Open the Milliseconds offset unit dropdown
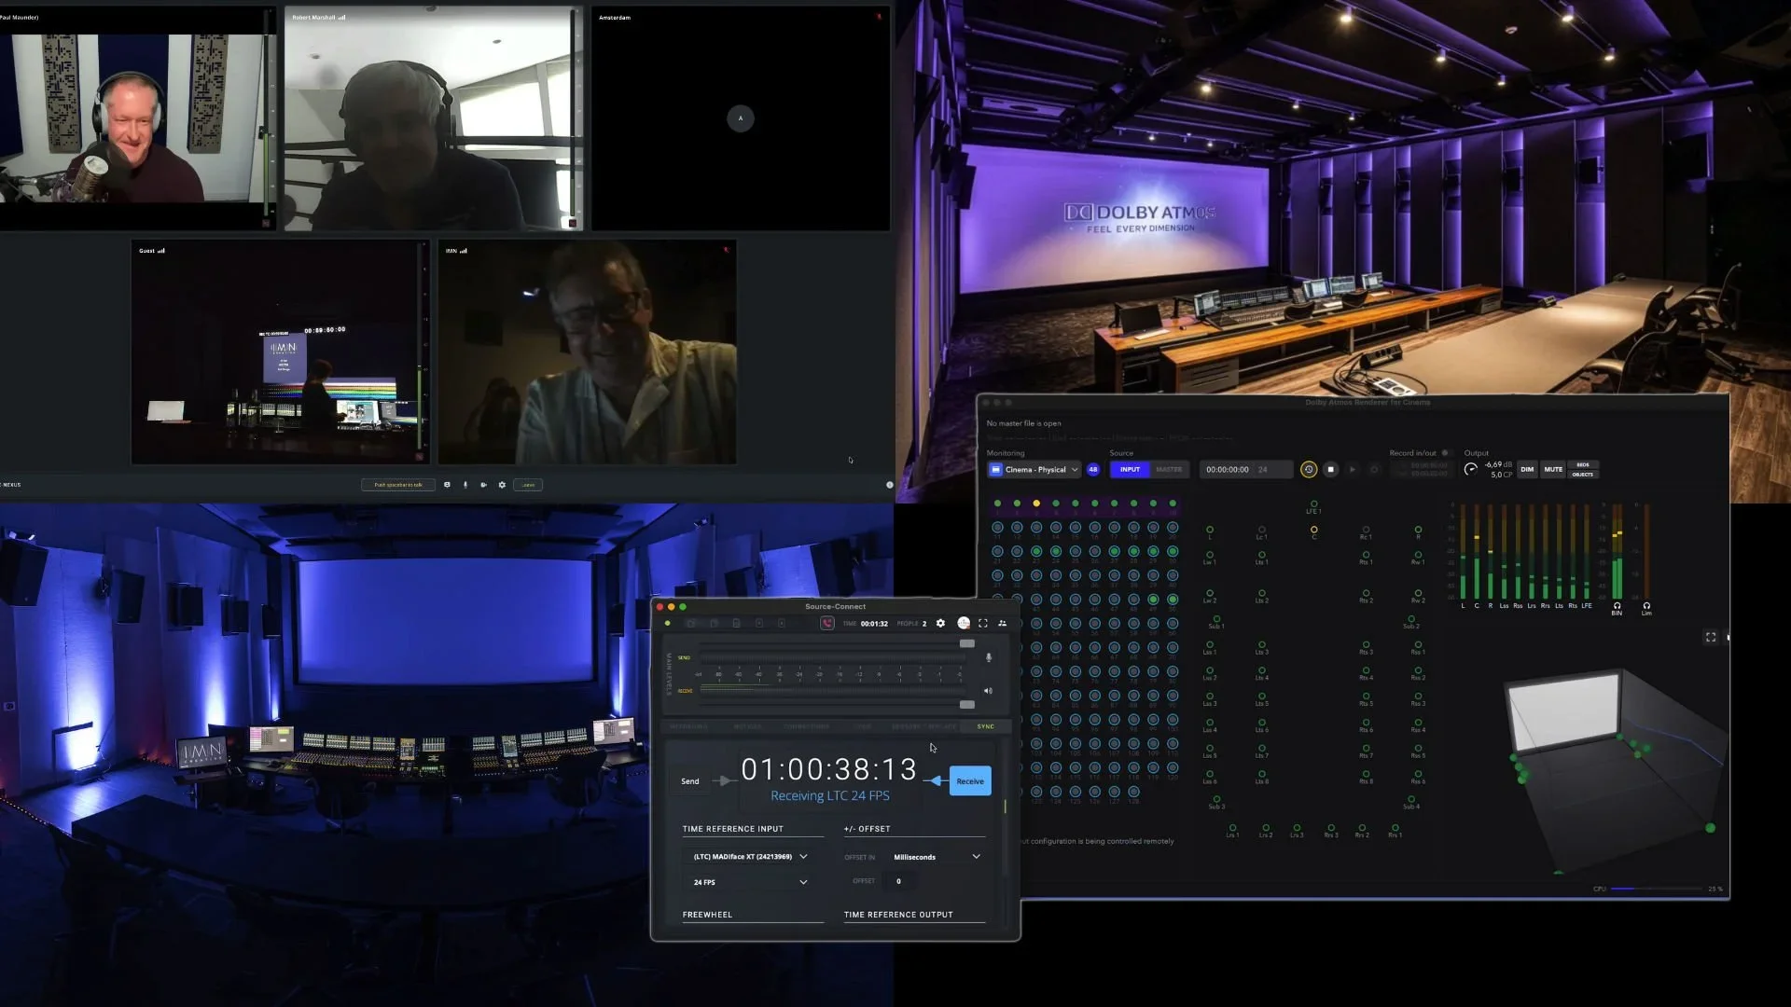Image resolution: width=1791 pixels, height=1007 pixels. pos(937,856)
